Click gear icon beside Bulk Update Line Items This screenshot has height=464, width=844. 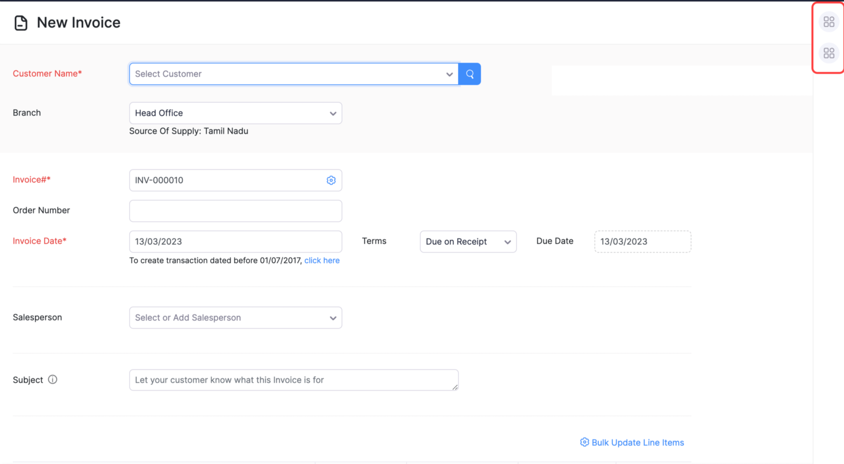point(584,442)
